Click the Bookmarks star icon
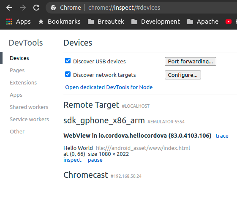The height and width of the screenshot is (204, 237). [41, 22]
